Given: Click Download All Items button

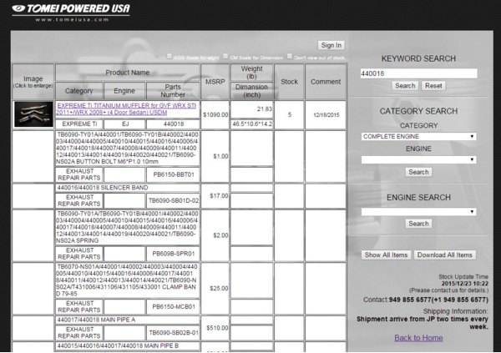Looking at the screenshot, I should click(445, 255).
